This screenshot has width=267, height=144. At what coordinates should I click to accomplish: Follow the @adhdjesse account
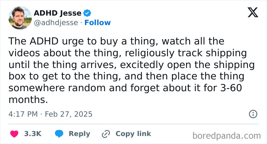pos(98,22)
